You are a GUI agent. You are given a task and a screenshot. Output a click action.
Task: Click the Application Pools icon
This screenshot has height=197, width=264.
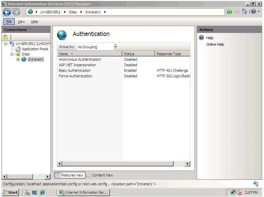tap(18, 49)
